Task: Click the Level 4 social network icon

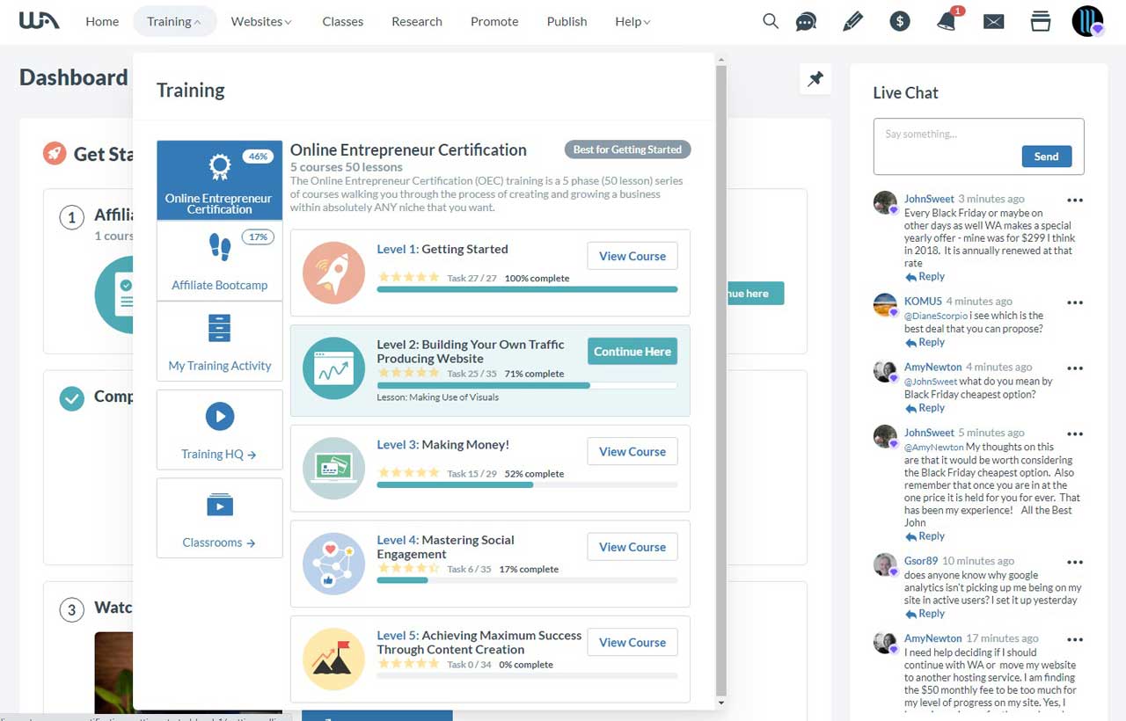Action: point(333,564)
